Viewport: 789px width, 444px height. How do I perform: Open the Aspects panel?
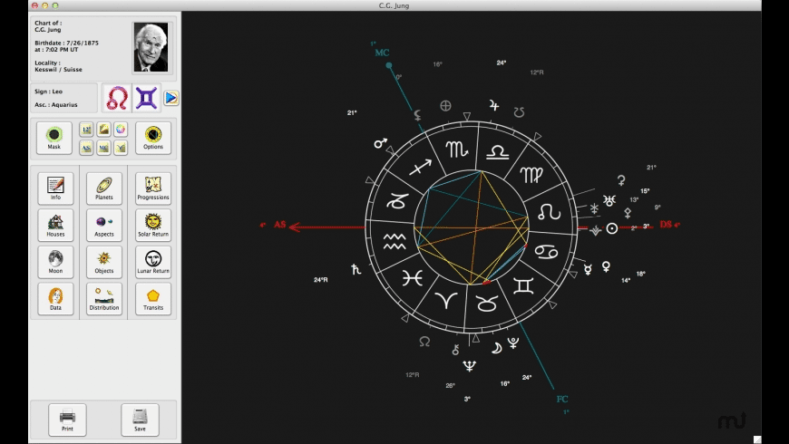pos(104,225)
